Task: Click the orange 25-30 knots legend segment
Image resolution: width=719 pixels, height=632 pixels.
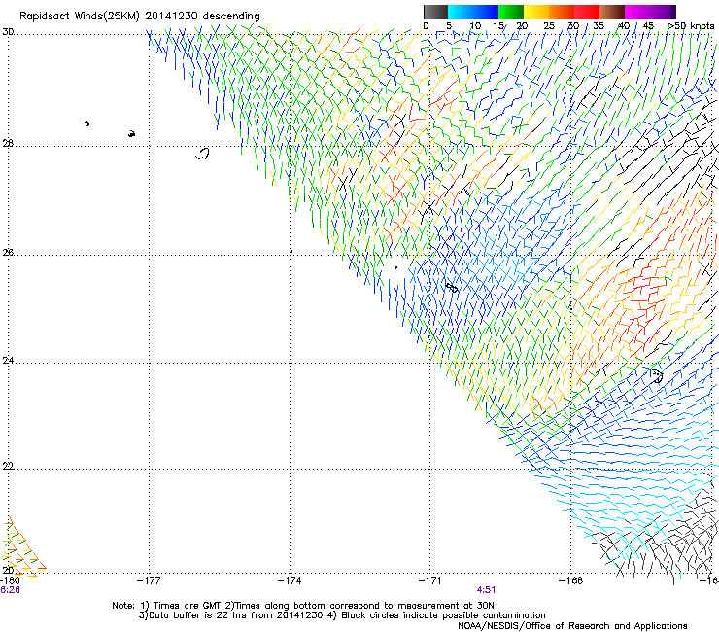Action: (x=562, y=12)
